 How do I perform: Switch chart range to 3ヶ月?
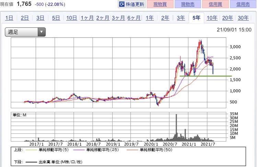[x=118, y=18]
